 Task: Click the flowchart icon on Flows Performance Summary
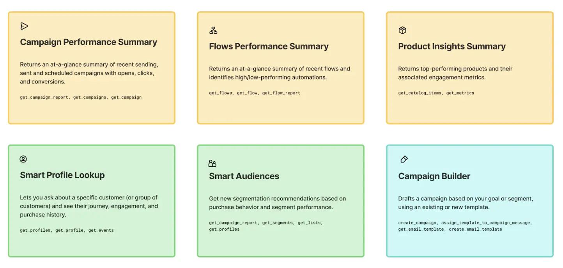point(213,30)
